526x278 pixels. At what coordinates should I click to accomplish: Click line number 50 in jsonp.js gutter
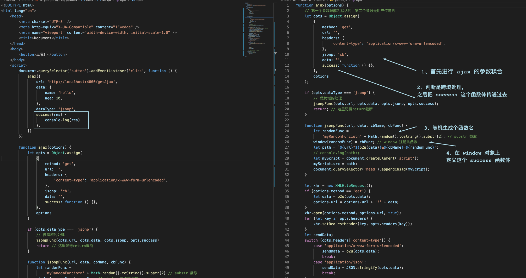tap(287, 273)
